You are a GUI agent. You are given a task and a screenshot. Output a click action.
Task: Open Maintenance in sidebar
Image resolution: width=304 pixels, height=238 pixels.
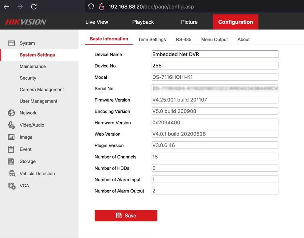tap(33, 67)
